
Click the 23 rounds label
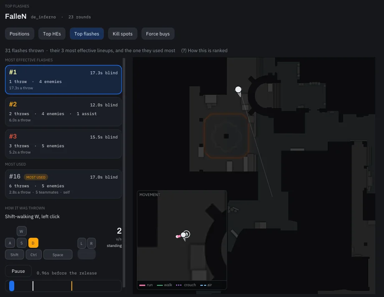80,17
